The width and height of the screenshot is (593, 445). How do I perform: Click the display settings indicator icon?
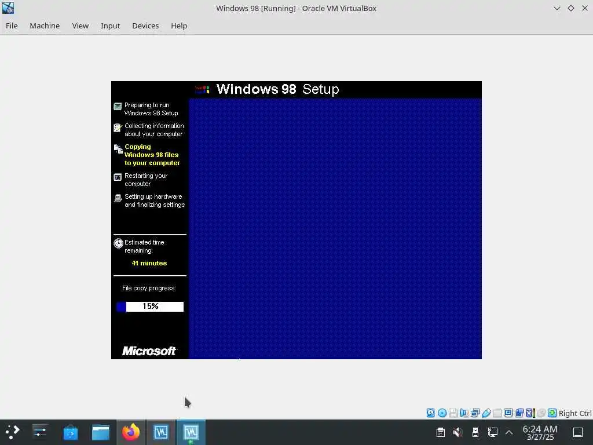pos(508,413)
